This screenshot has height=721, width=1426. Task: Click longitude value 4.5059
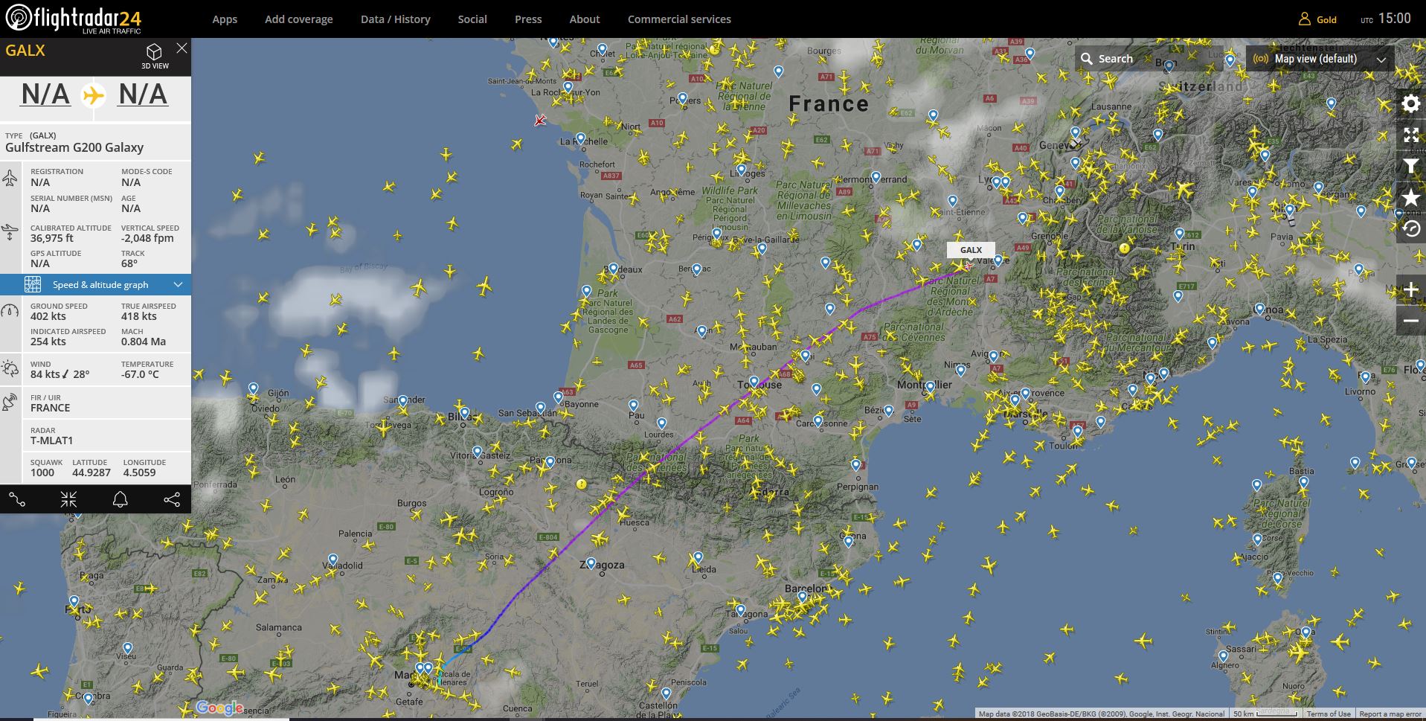140,472
